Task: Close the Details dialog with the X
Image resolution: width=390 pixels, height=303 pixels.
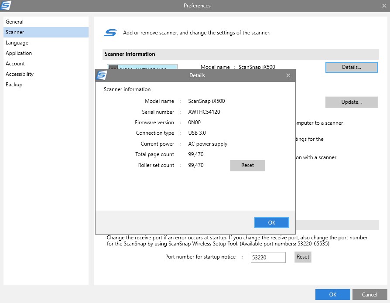Action: 288,75
